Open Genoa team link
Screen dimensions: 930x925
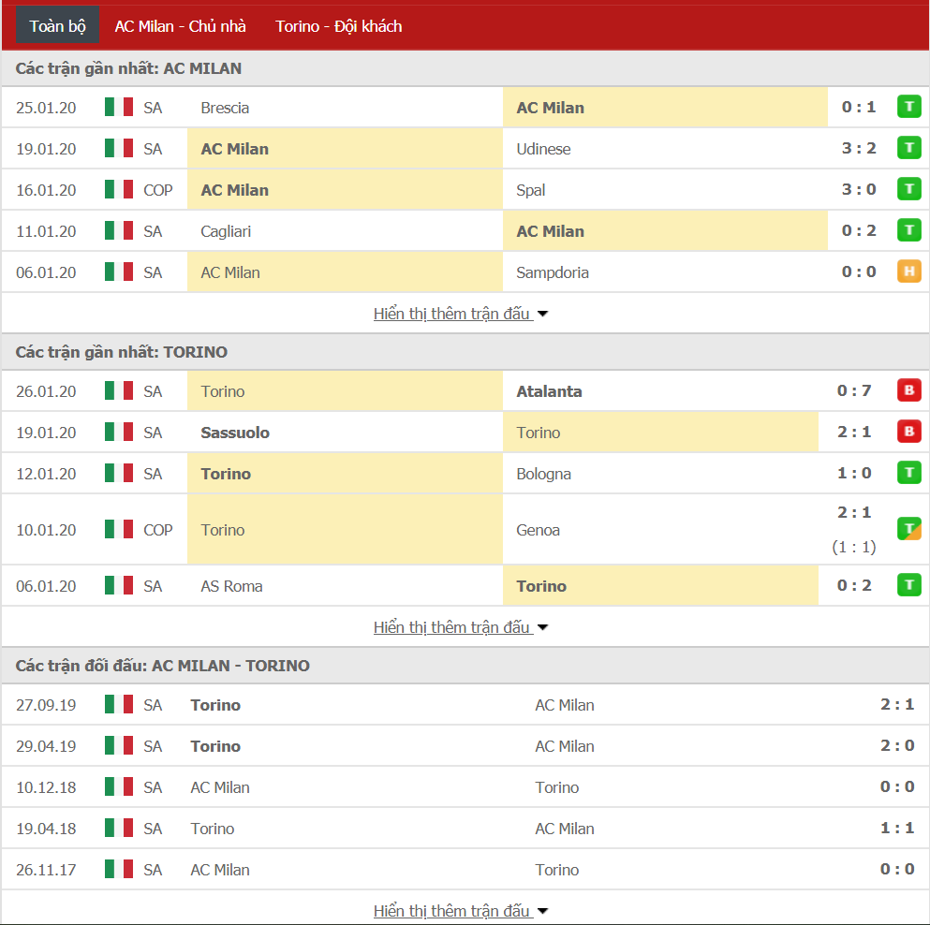point(538,530)
